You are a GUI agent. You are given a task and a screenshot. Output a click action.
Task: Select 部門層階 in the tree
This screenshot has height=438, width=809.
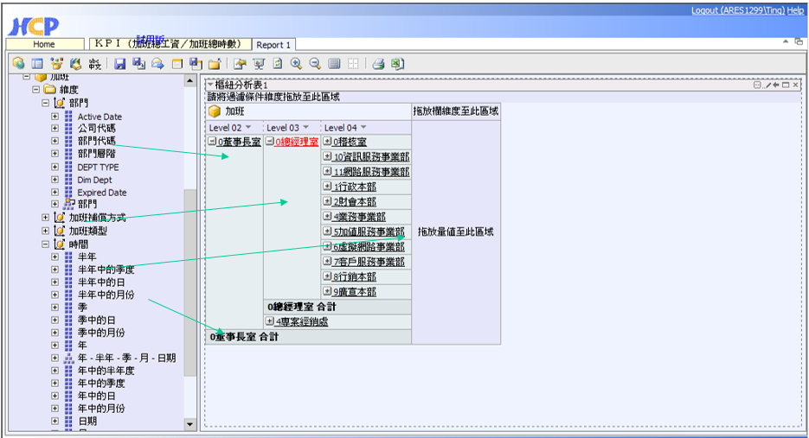click(x=97, y=154)
